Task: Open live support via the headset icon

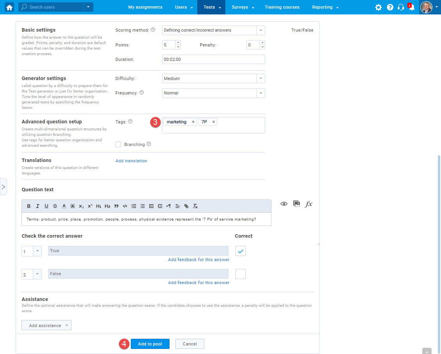Action: (401, 7)
